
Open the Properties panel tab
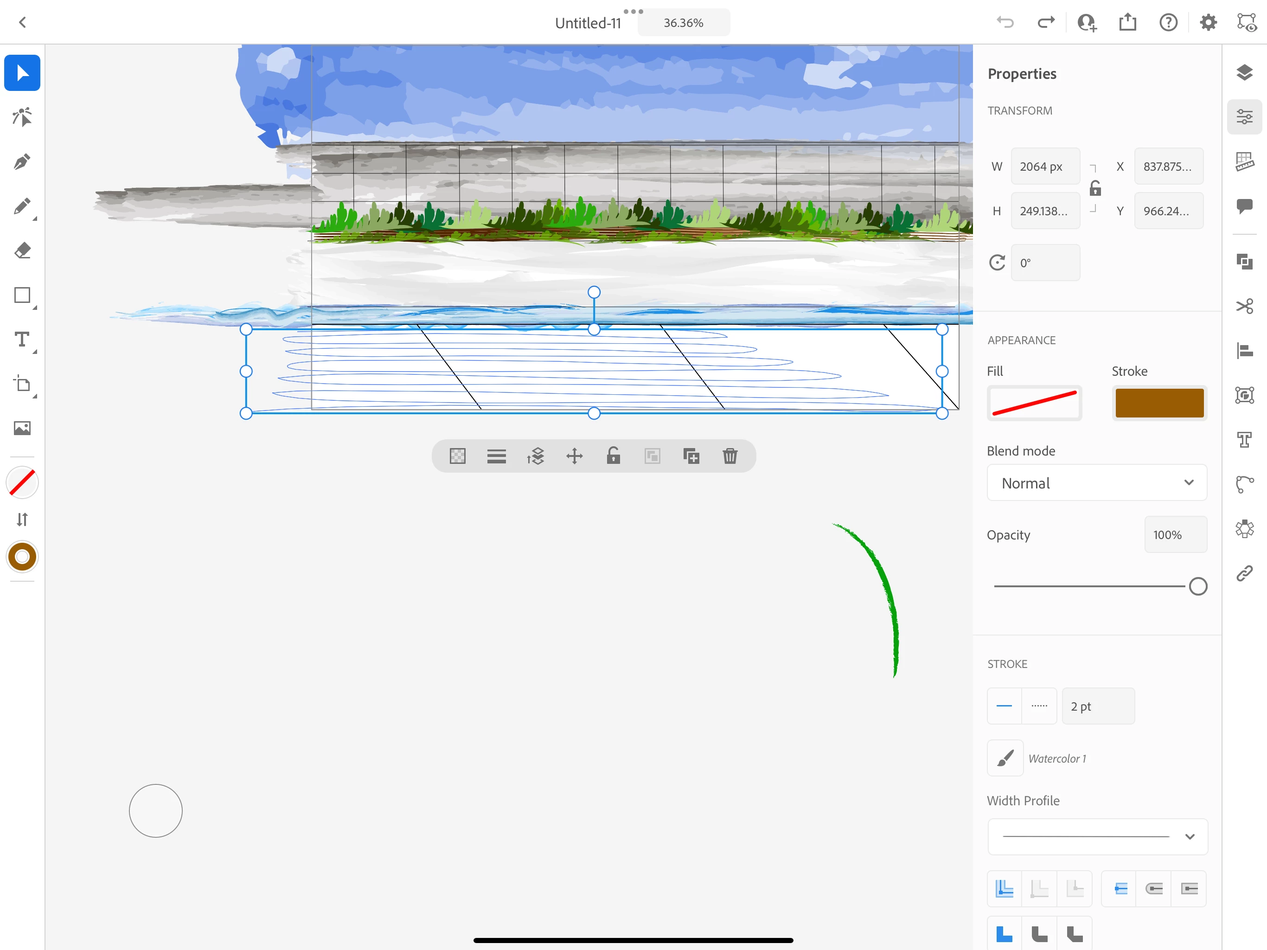(1244, 117)
